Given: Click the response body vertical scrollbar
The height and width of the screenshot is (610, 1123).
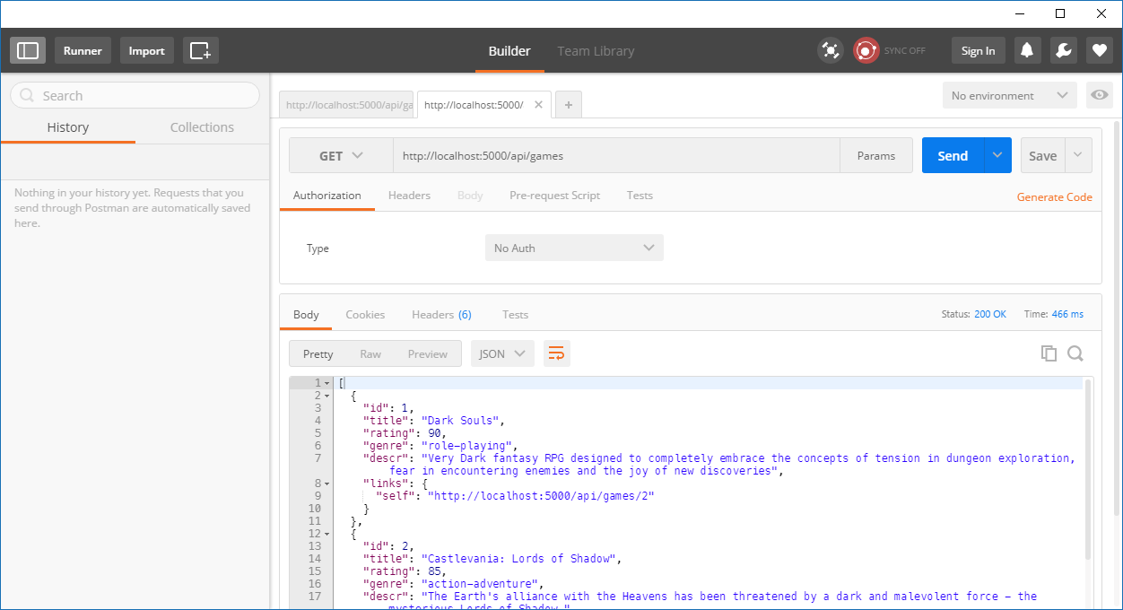Looking at the screenshot, I should tap(1088, 469).
